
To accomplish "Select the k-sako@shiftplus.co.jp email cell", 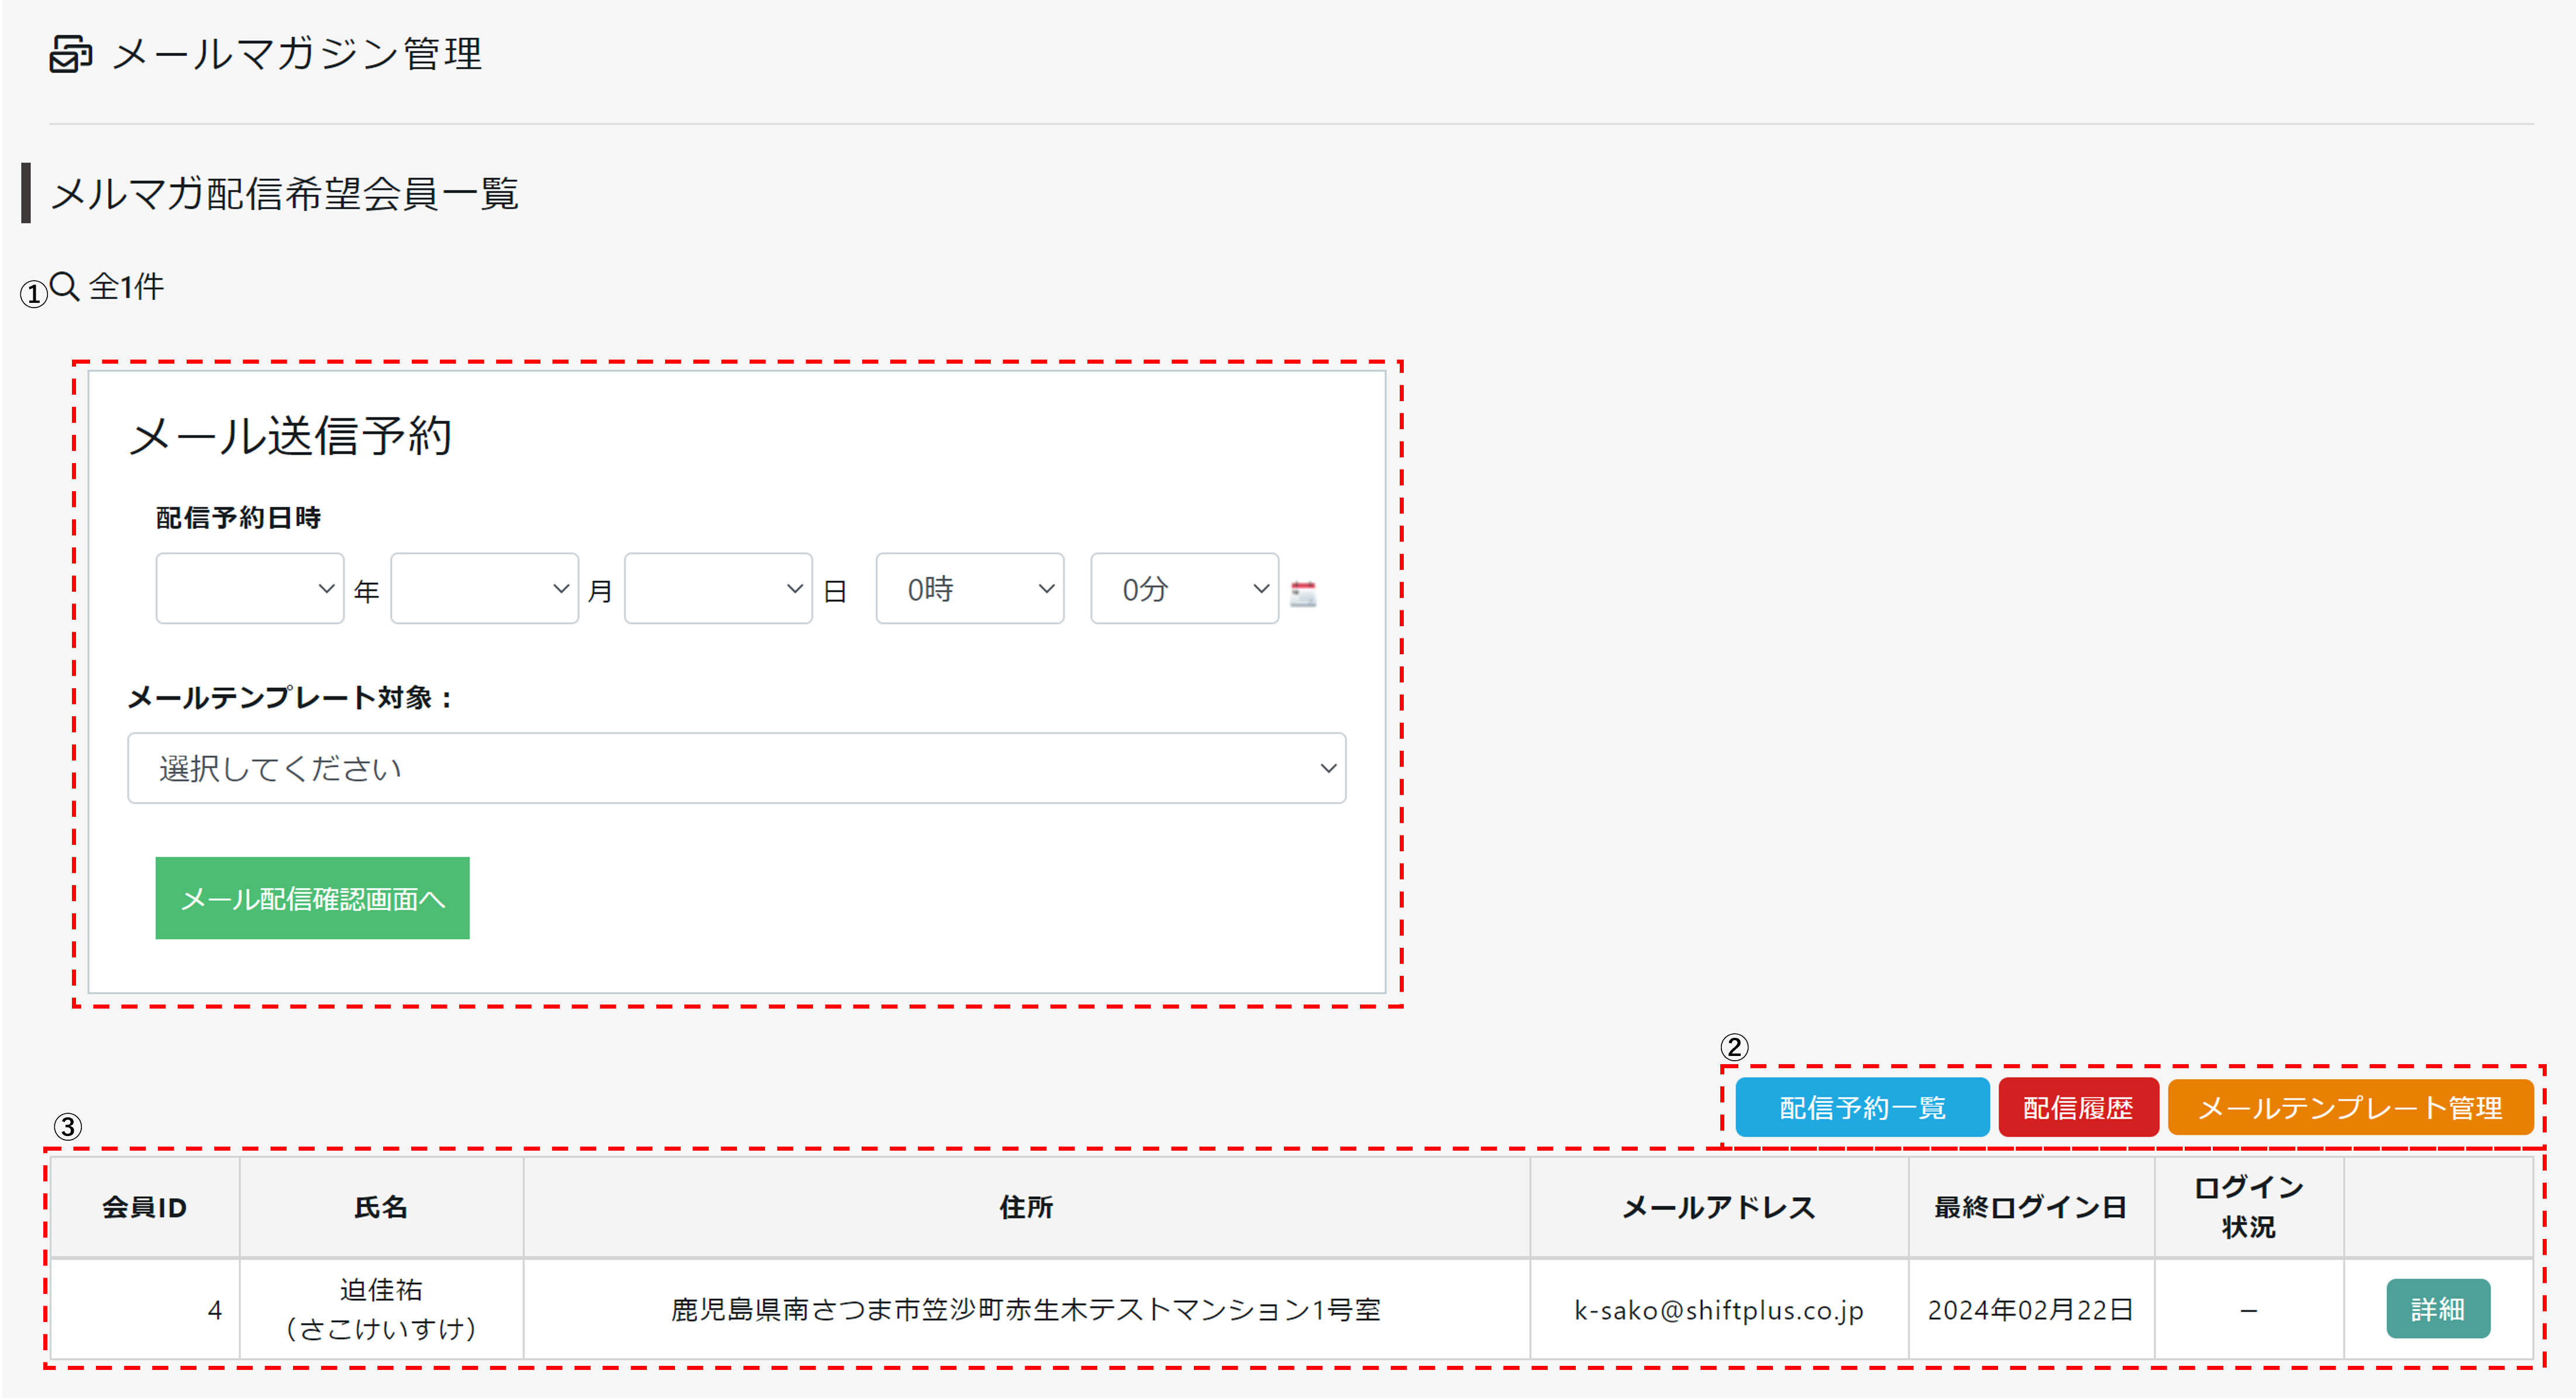I will coord(1718,1310).
